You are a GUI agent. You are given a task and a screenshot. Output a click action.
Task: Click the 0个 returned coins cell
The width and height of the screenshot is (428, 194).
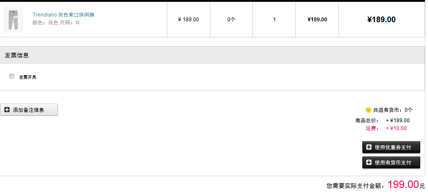(231, 20)
